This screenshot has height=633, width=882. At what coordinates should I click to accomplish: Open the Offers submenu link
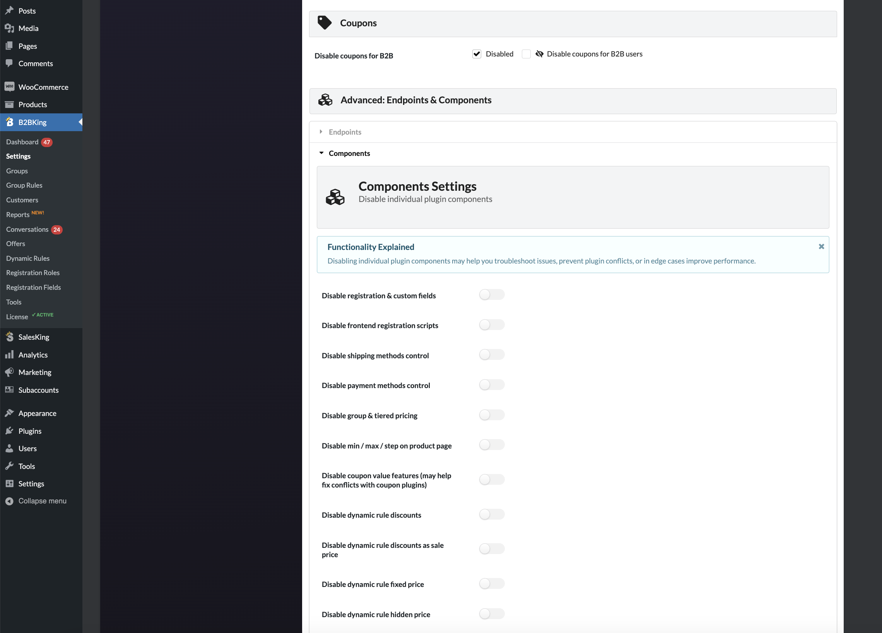pos(15,244)
